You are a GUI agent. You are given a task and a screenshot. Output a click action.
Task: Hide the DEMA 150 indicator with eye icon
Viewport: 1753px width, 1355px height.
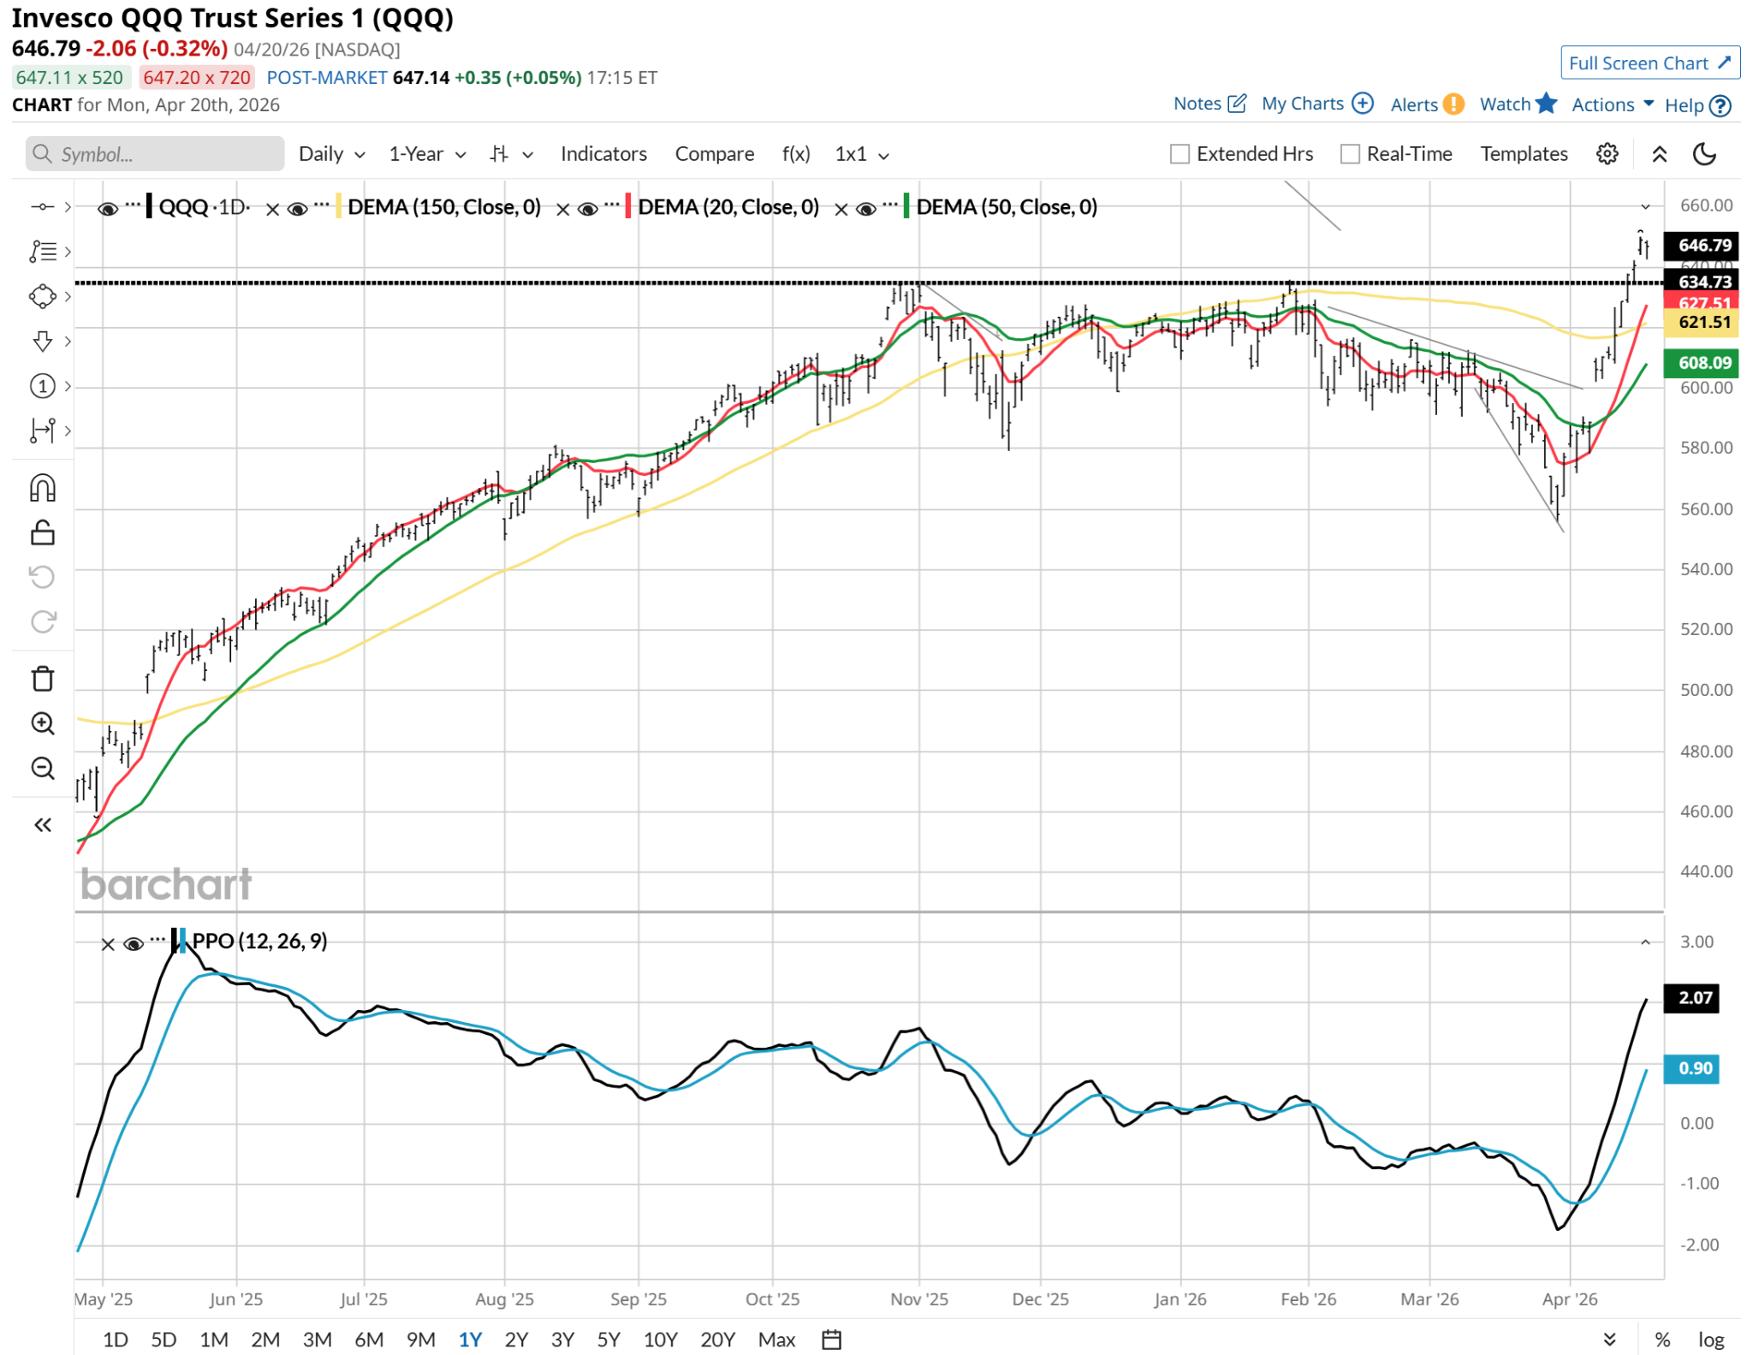click(x=297, y=209)
